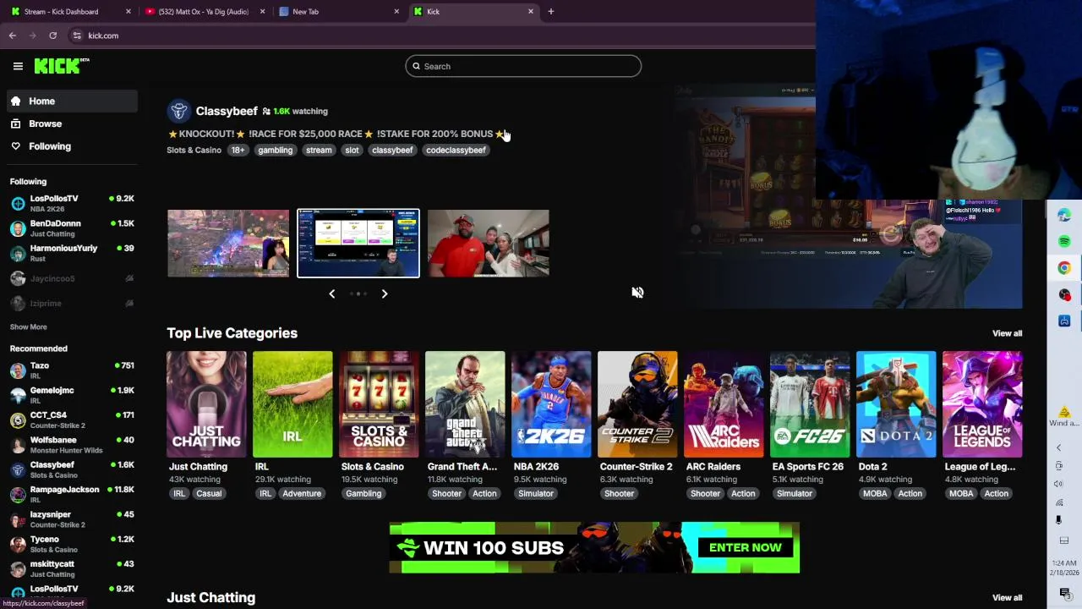Open a new browser tab
The width and height of the screenshot is (1082, 609).
coord(551,12)
